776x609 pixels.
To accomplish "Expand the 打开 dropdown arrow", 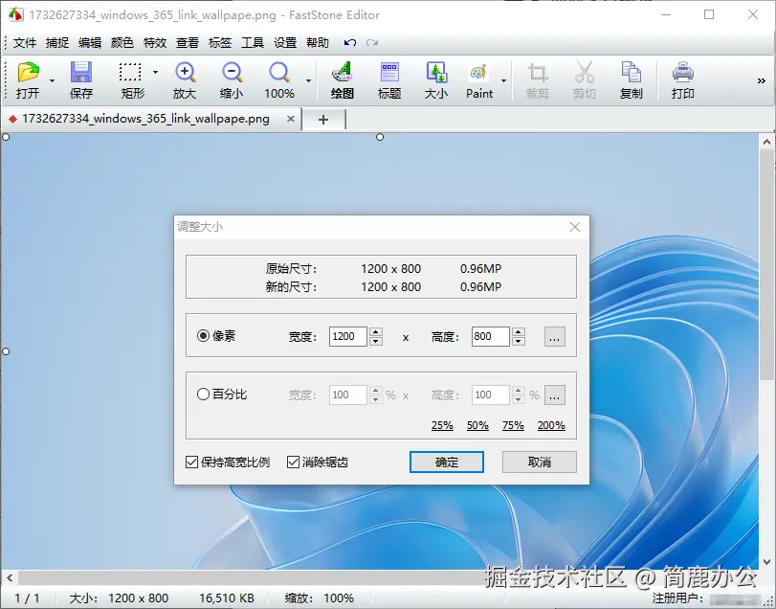I will 52,80.
